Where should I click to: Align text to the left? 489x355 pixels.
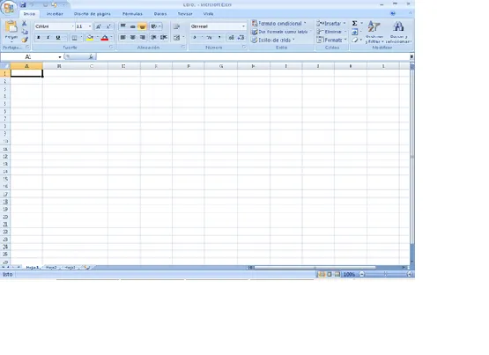pyautogui.click(x=123, y=38)
